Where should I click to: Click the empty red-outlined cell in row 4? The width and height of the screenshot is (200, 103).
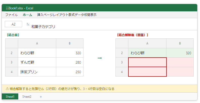pos(147,72)
